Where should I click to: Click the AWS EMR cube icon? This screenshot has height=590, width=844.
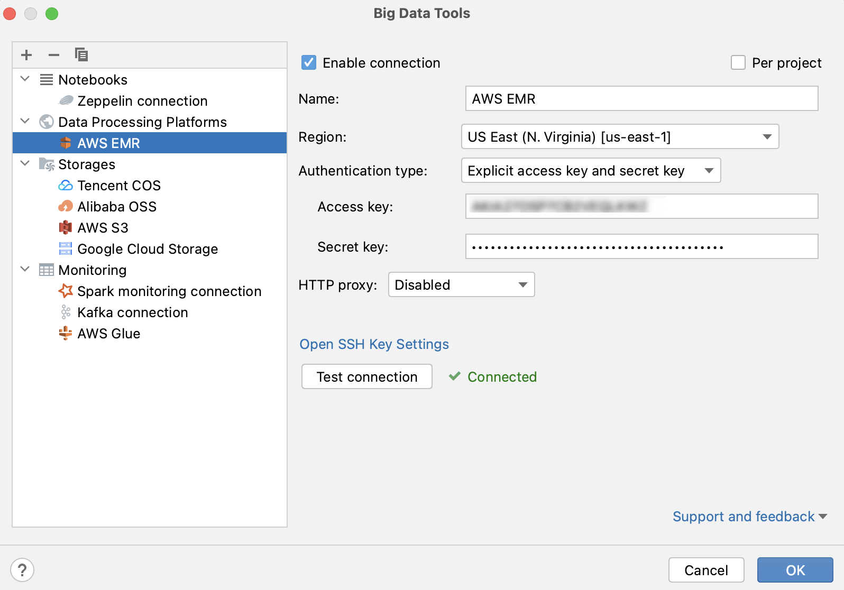pos(66,143)
